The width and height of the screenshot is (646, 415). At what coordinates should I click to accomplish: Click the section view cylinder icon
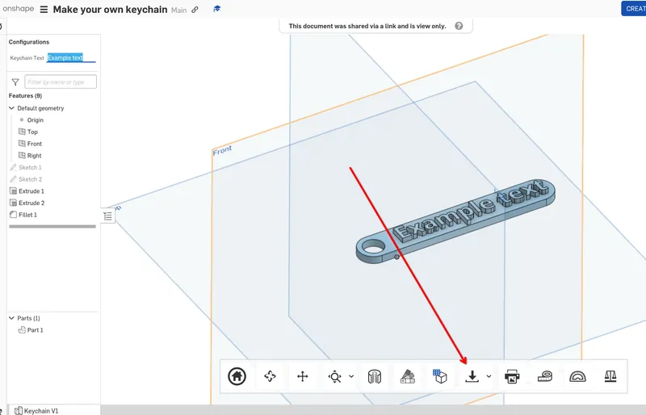[375, 377]
